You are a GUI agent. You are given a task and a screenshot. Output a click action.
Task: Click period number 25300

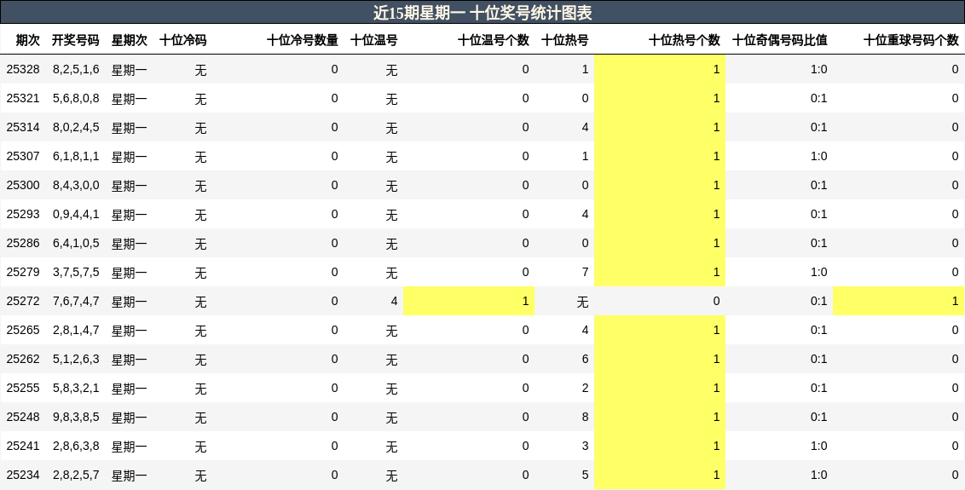[x=23, y=185]
